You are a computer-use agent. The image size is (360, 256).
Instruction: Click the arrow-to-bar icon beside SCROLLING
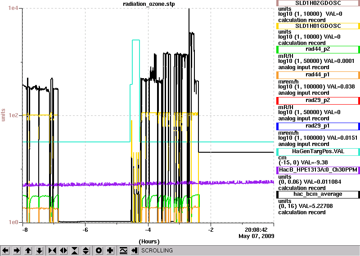(x=135, y=251)
